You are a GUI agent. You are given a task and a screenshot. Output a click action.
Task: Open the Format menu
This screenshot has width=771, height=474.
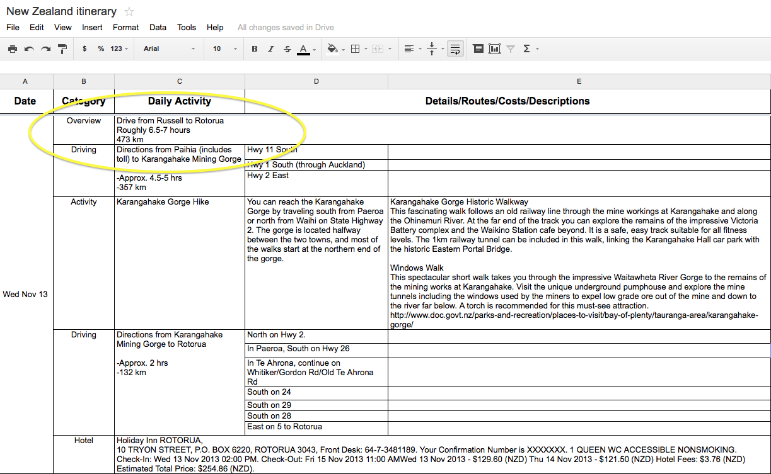(125, 27)
